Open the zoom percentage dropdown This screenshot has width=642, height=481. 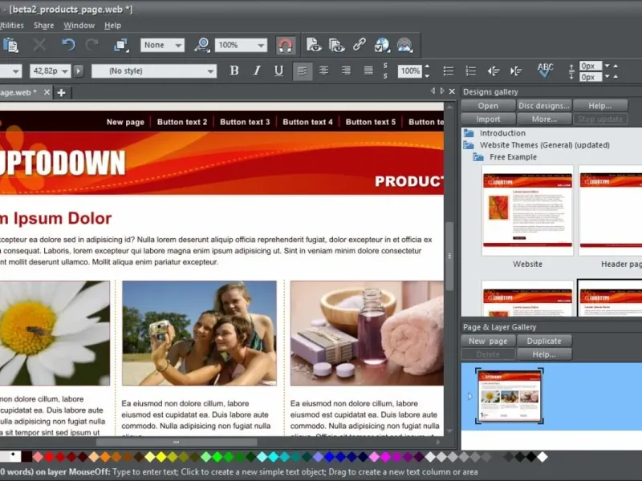pyautogui.click(x=260, y=46)
